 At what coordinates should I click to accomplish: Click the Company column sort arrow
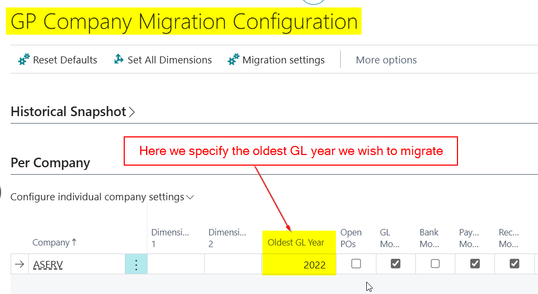(74, 242)
